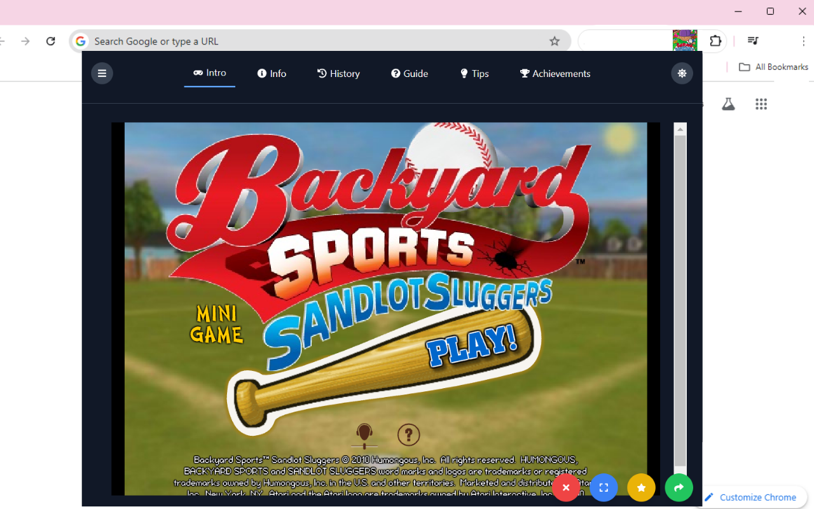
Task: Open the Chrome extensions puzzle icon
Action: (715, 41)
